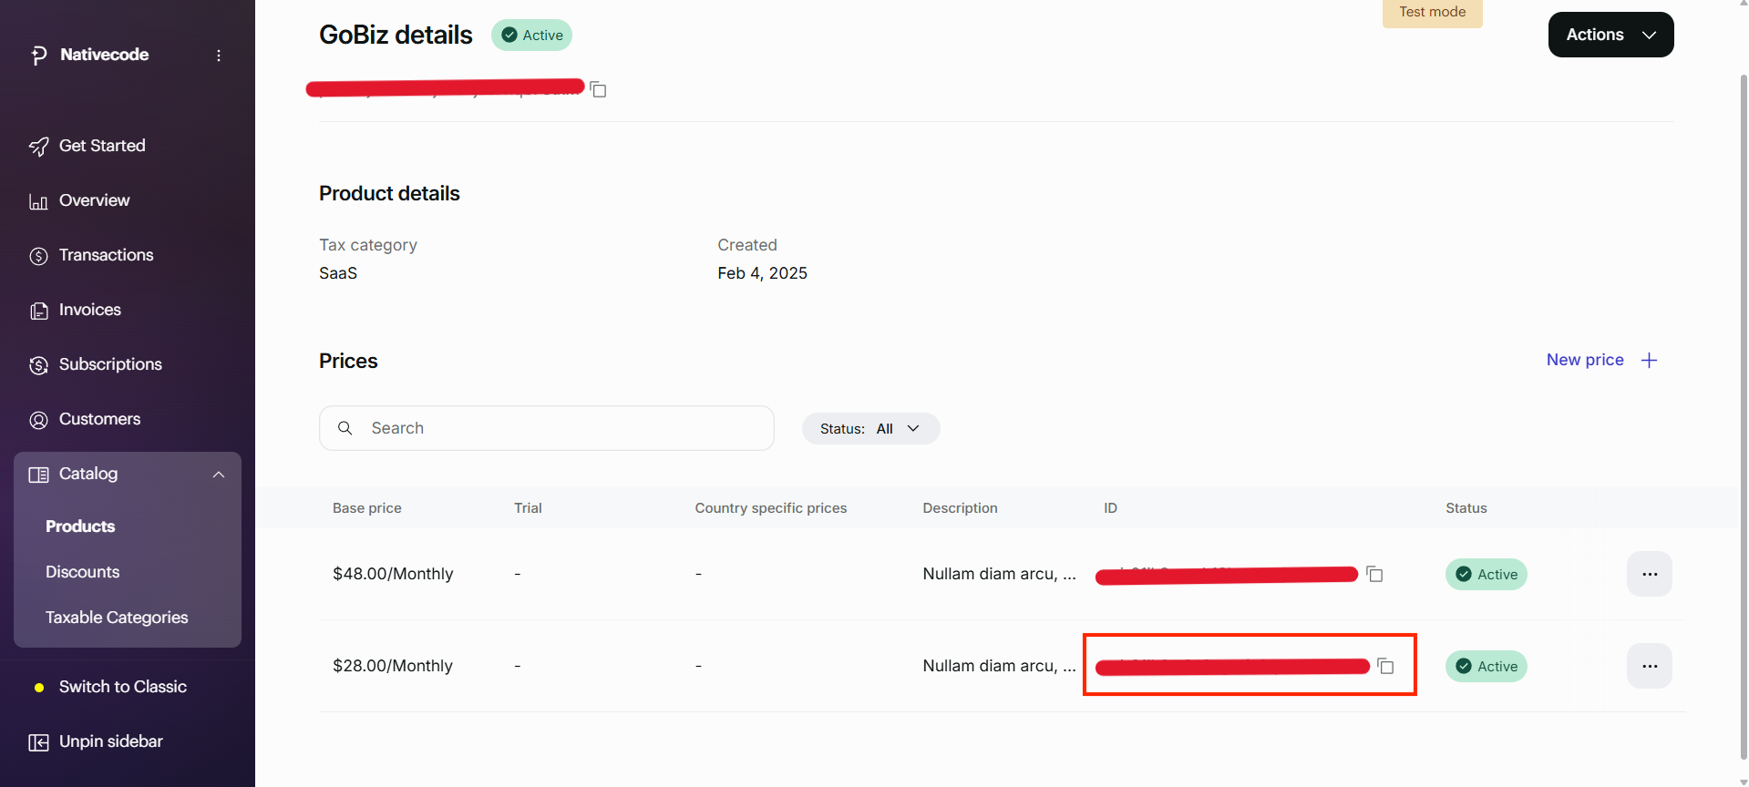Click the Nativecode logo icon
Viewport: 1749px width, 787px height.
pos(38,56)
